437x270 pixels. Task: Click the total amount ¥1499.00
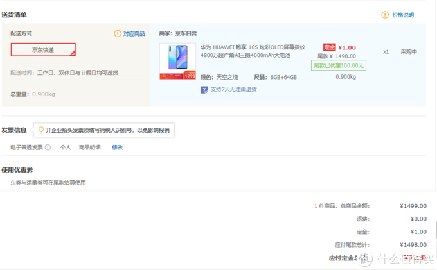(413, 206)
